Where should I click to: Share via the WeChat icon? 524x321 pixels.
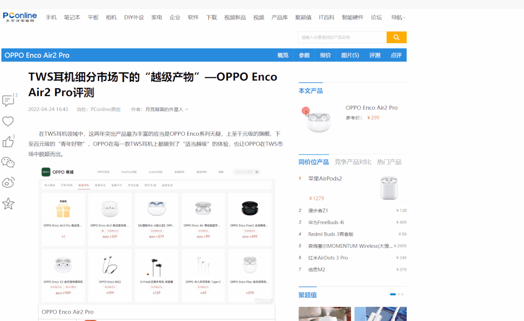point(8,162)
